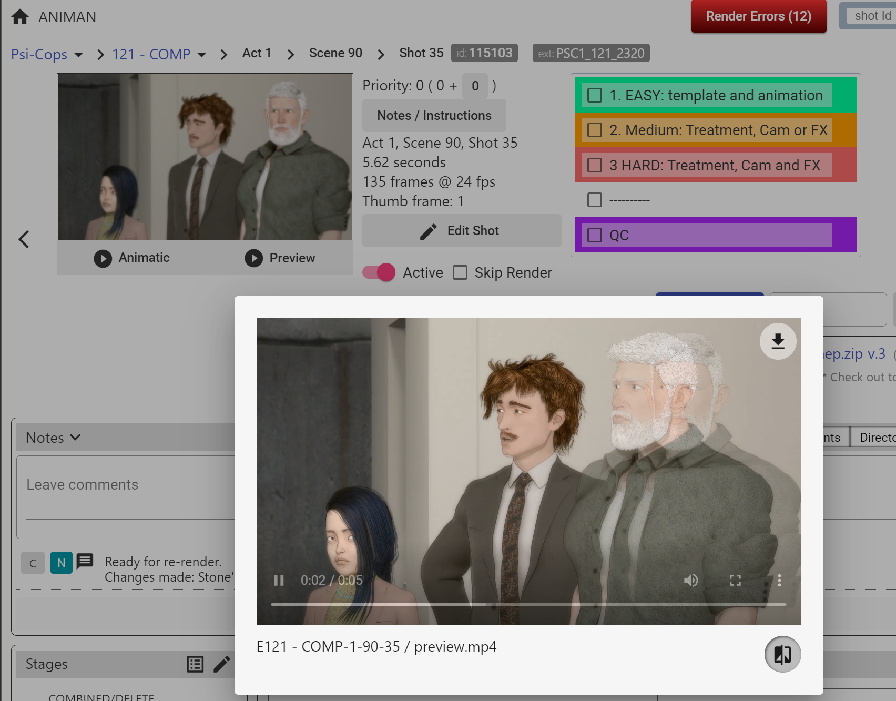Enable the Skip Render checkbox
The width and height of the screenshot is (896, 701).
coord(460,272)
